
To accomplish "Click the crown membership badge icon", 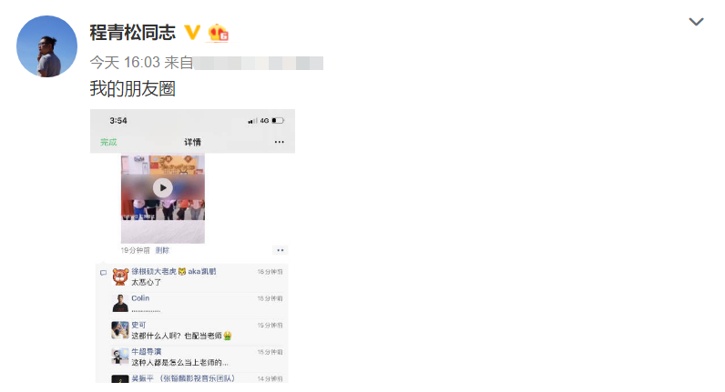I will 219,33.
